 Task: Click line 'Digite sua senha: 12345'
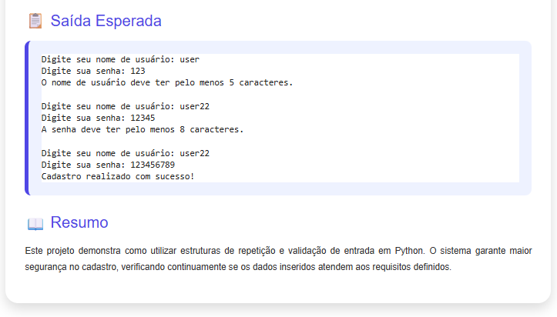pyautogui.click(x=98, y=118)
